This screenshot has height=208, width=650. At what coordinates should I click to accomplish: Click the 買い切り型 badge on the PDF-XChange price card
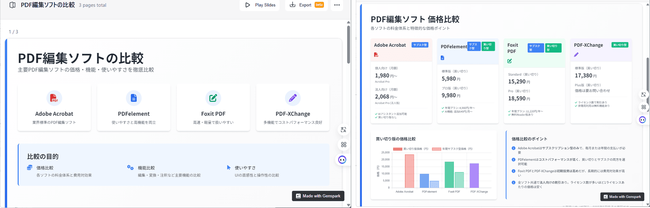(x=620, y=45)
